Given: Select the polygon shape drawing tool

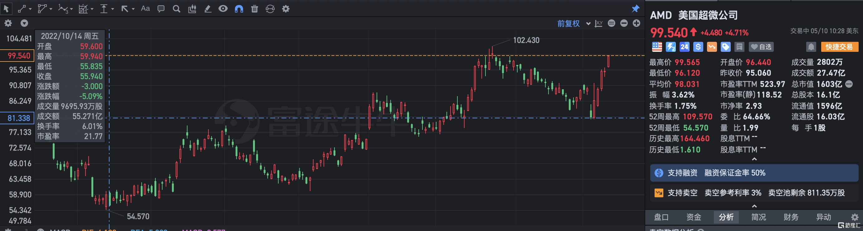Looking at the screenshot, I should click(x=42, y=9).
